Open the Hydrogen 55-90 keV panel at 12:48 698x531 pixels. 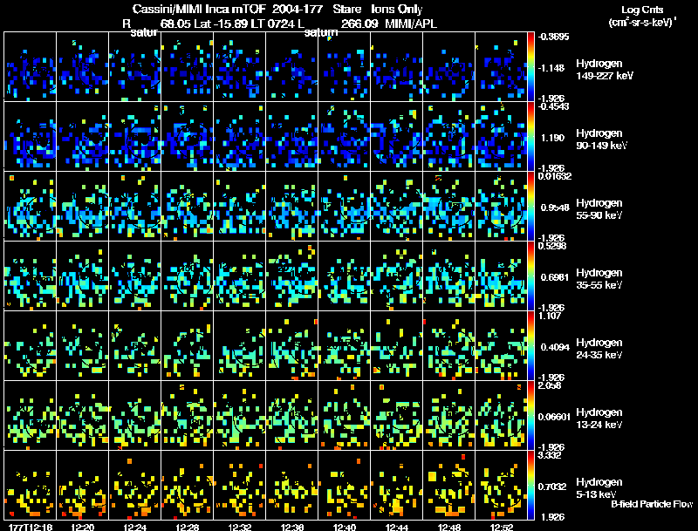point(448,207)
